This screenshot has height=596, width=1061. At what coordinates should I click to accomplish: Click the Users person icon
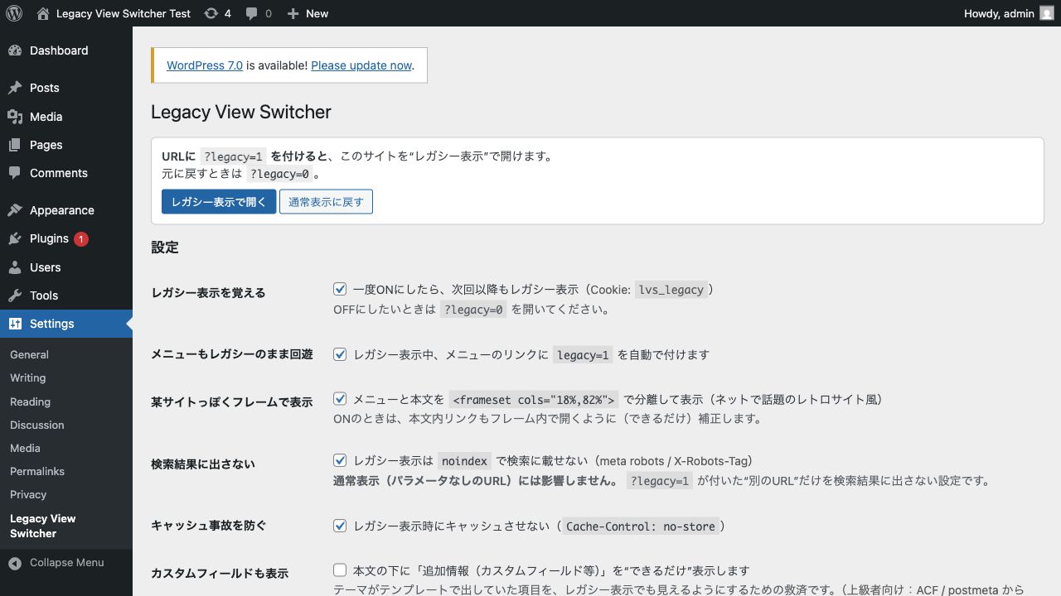15,267
